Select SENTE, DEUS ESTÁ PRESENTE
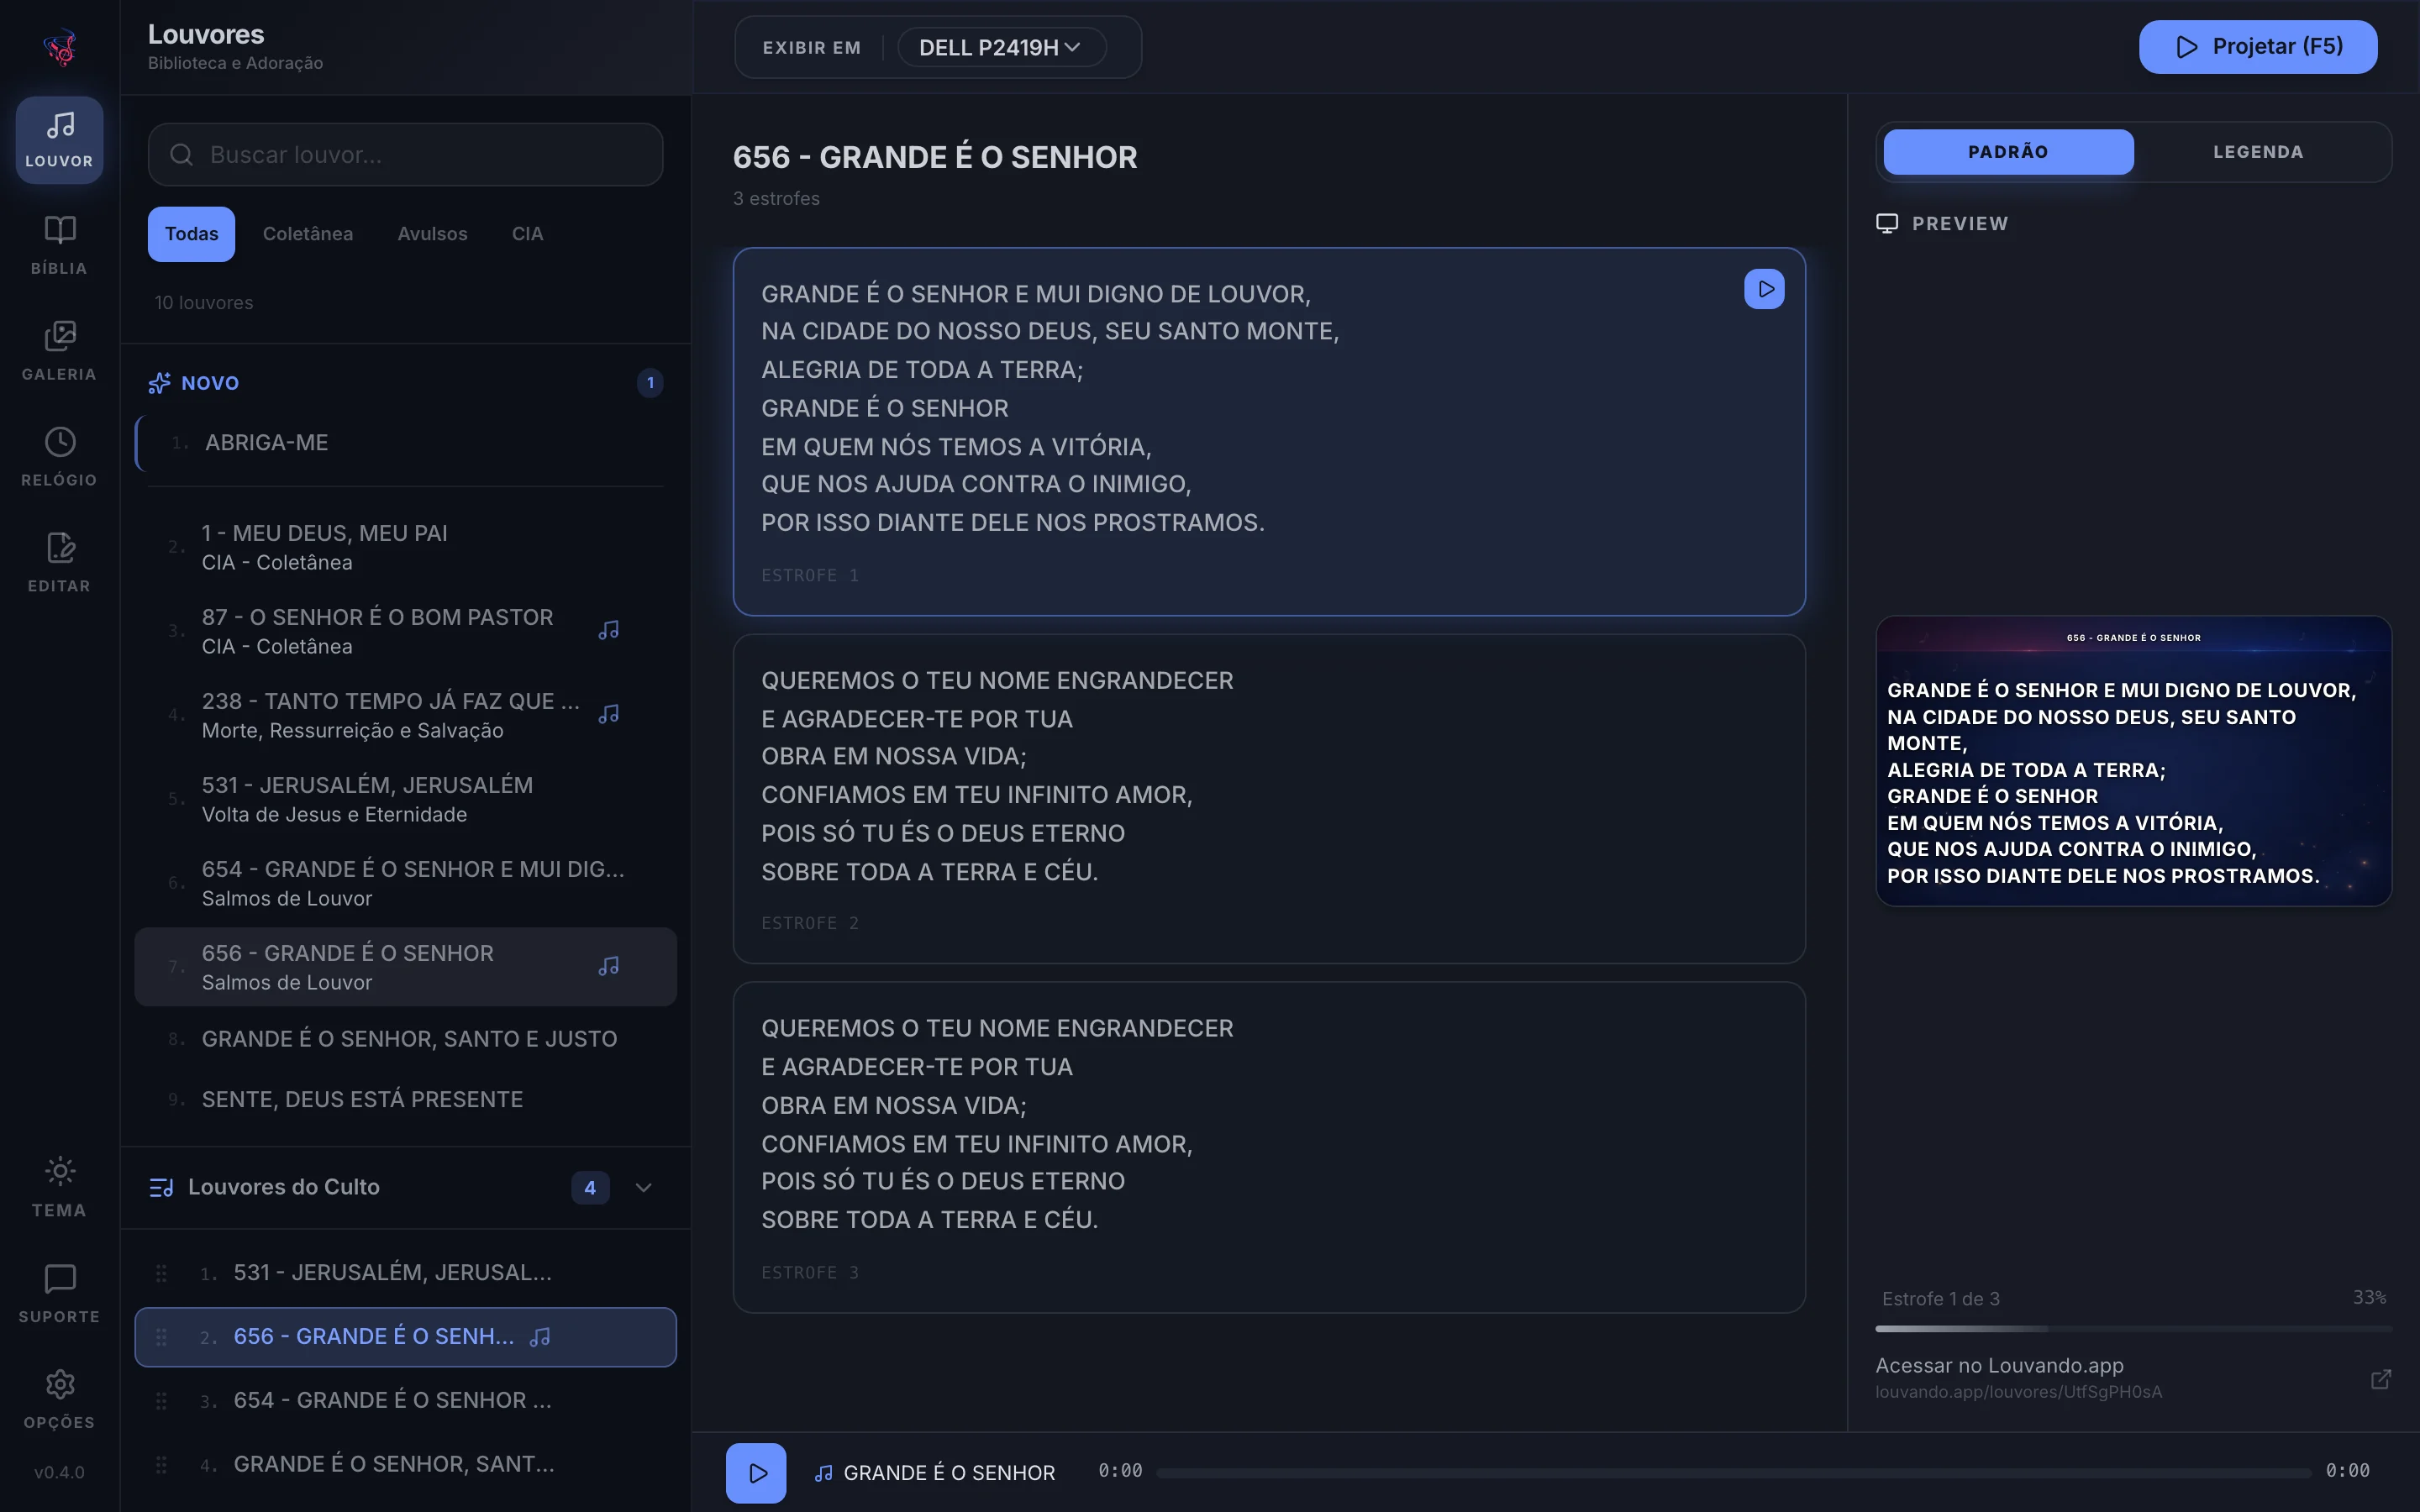2420x1512 pixels. pos(405,1100)
